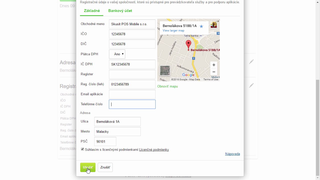Open the Nápoveda help link
Viewport: 320px width, 180px height.
(x=232, y=154)
